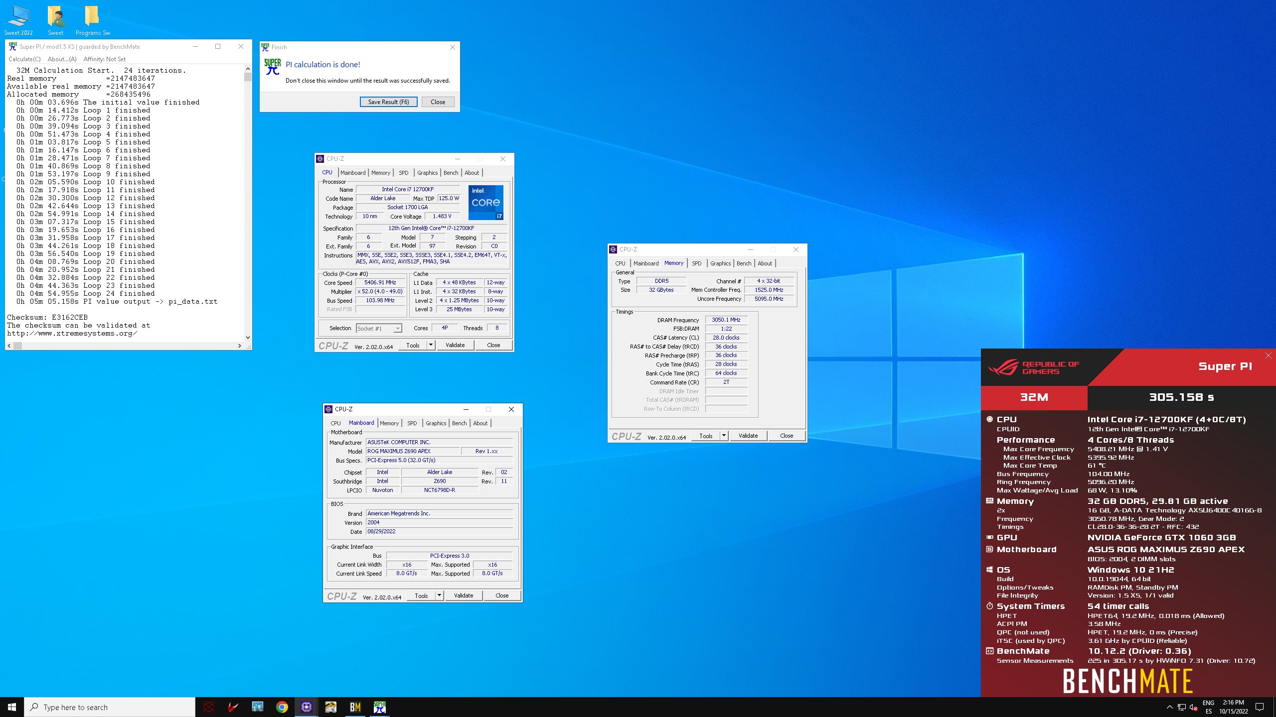Open the photo-viewer taskbar app
The height and width of the screenshot is (717, 1276).
(x=331, y=707)
